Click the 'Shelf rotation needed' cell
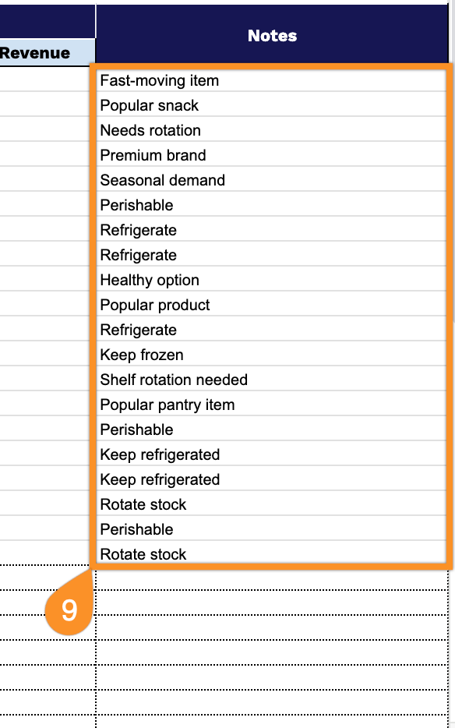This screenshot has height=728, width=455. pos(272,380)
